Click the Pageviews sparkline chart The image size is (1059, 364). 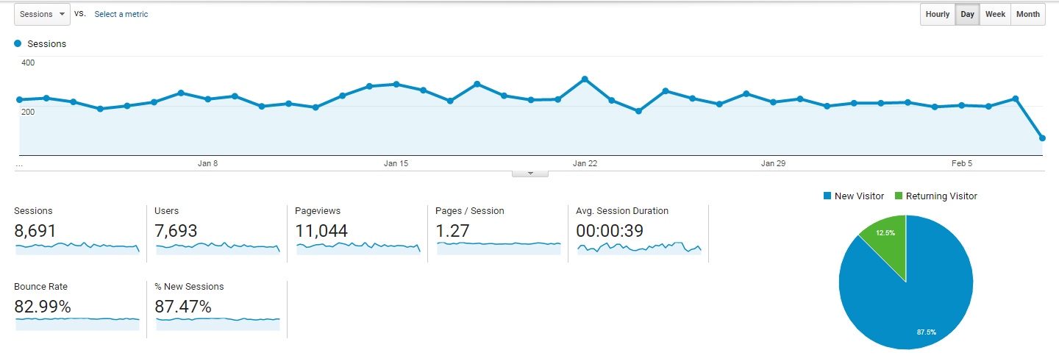click(x=357, y=248)
